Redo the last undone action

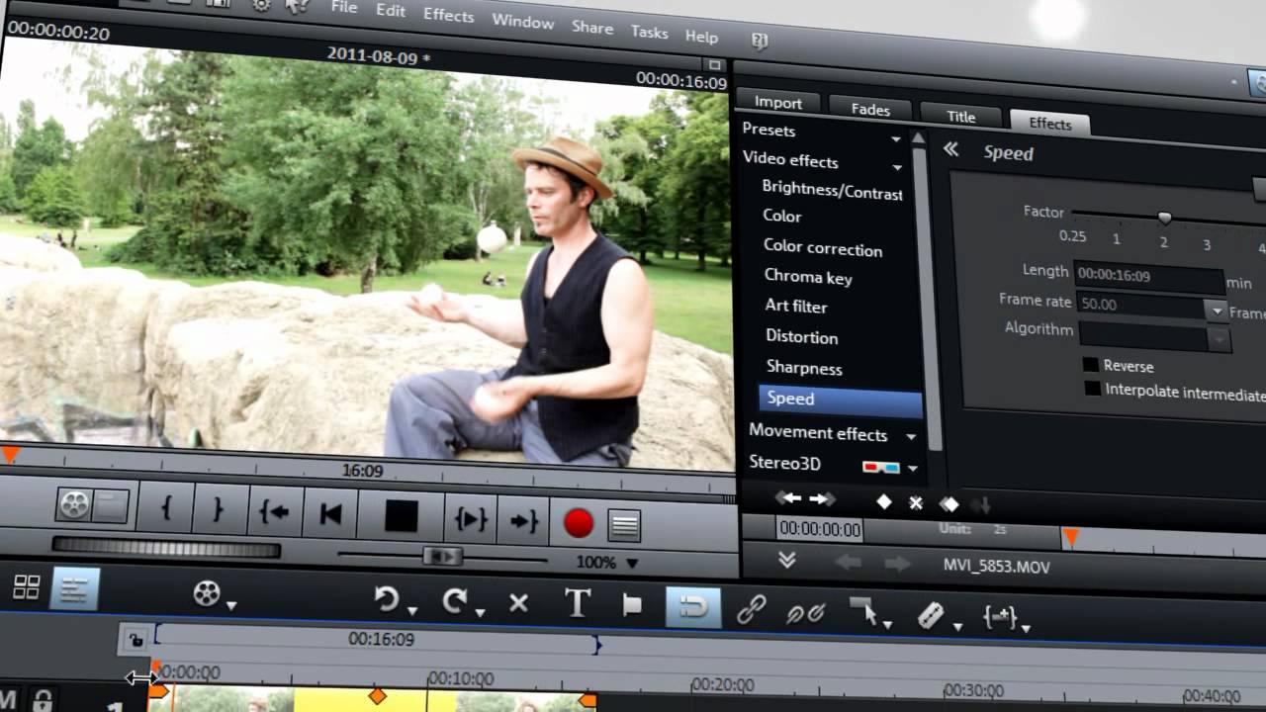point(455,600)
